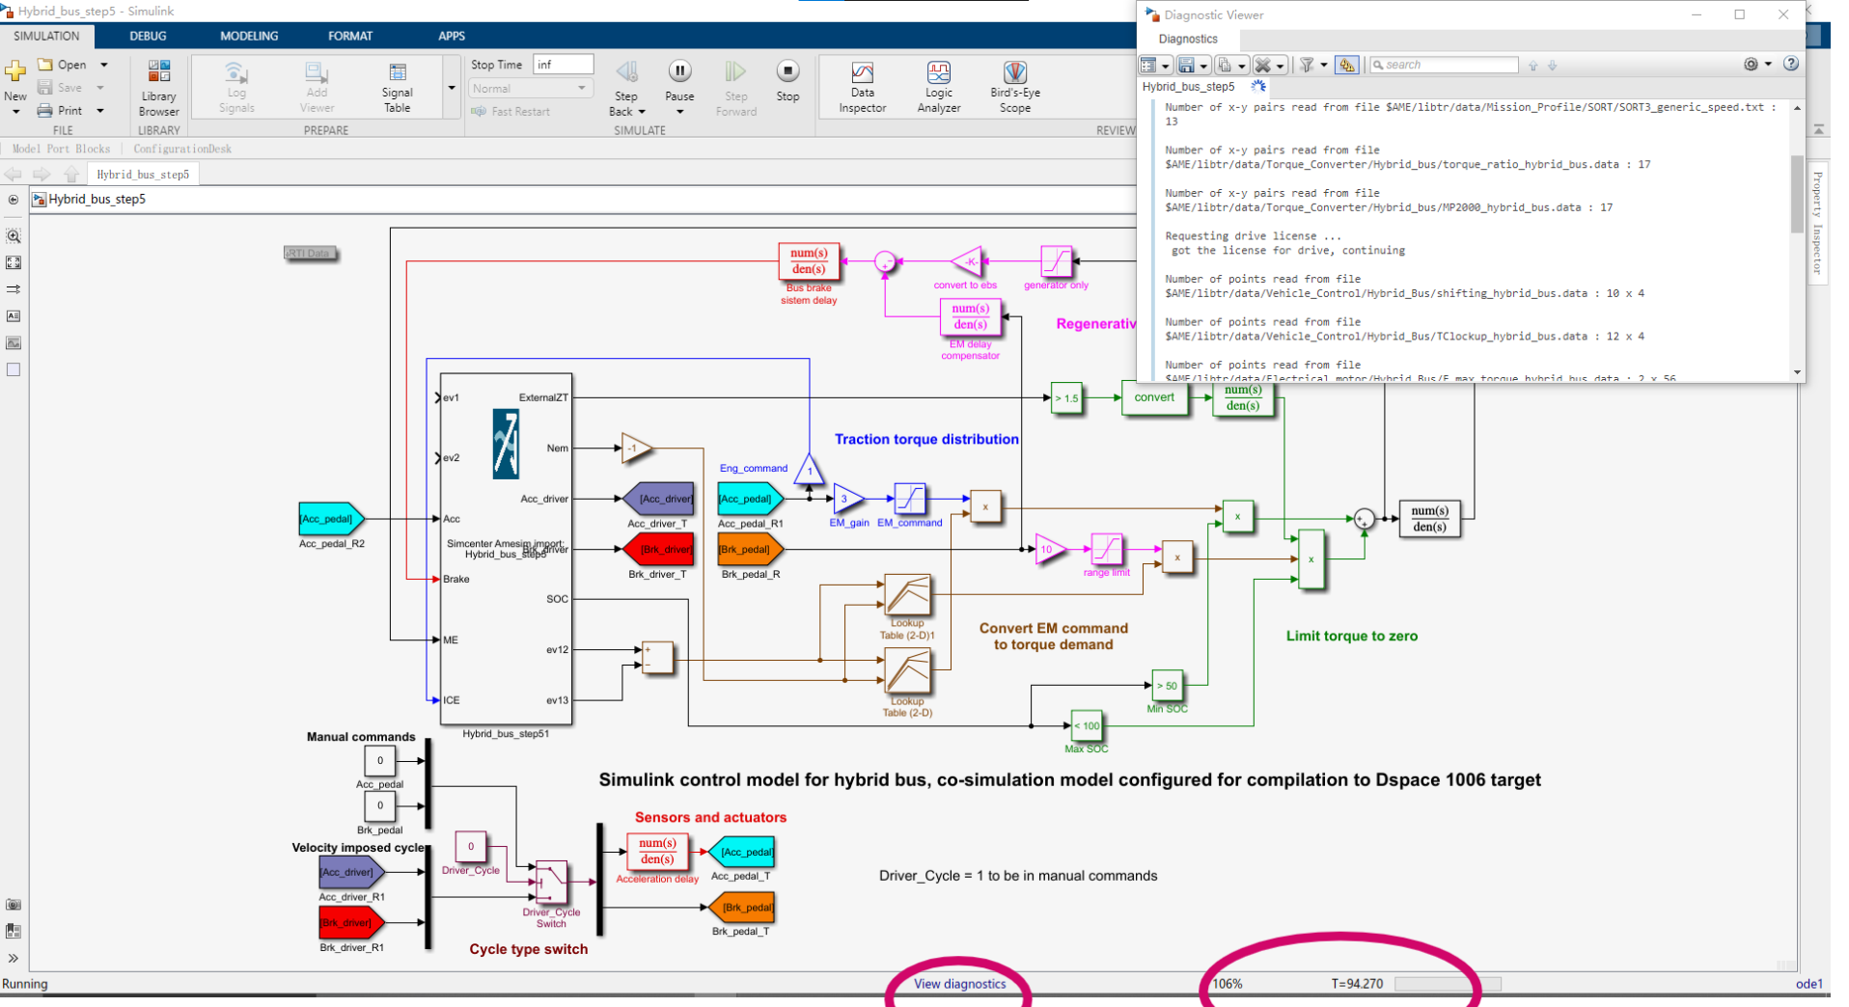Open the Diagnostics tab

[x=1188, y=39]
